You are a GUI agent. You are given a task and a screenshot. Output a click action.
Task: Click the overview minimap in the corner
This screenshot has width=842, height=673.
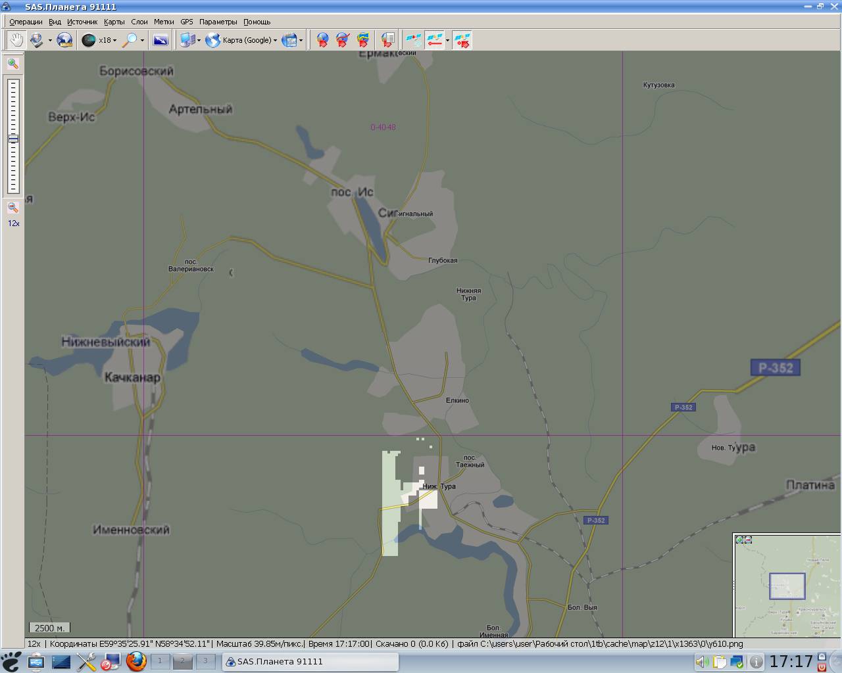click(x=787, y=586)
